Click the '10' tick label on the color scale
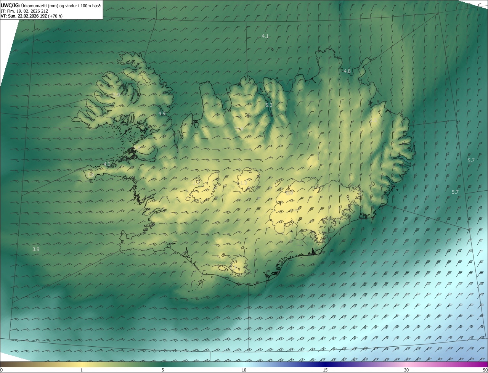 (x=244, y=370)
